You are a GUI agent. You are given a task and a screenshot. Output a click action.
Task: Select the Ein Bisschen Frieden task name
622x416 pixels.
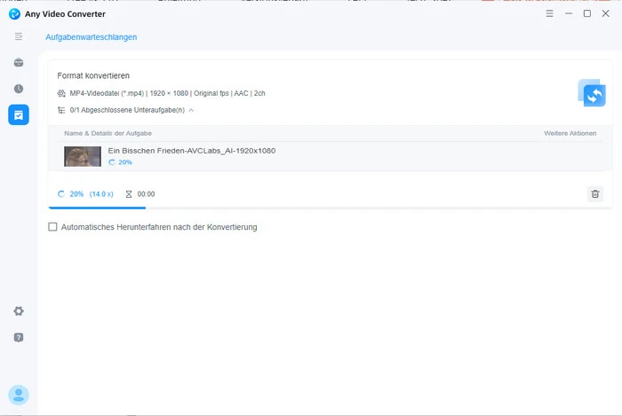(x=191, y=151)
